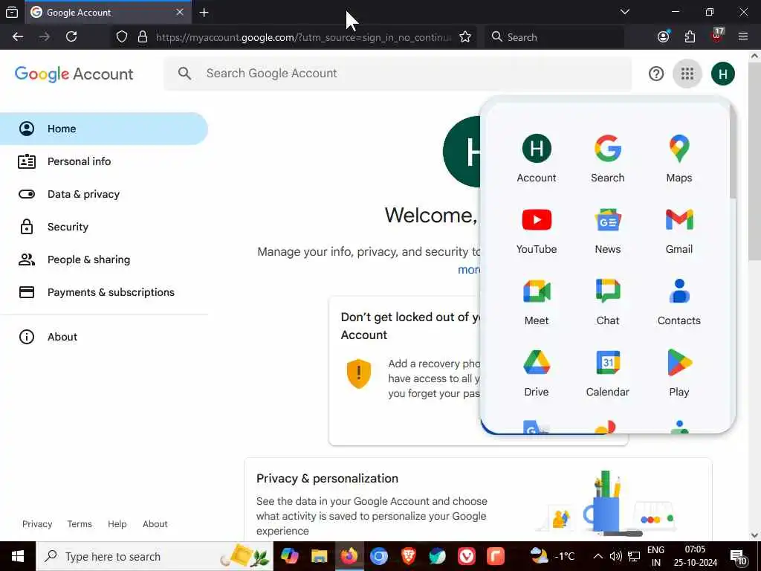Open the weather widget showing -1°C
The height and width of the screenshot is (571, 761).
pos(552,556)
